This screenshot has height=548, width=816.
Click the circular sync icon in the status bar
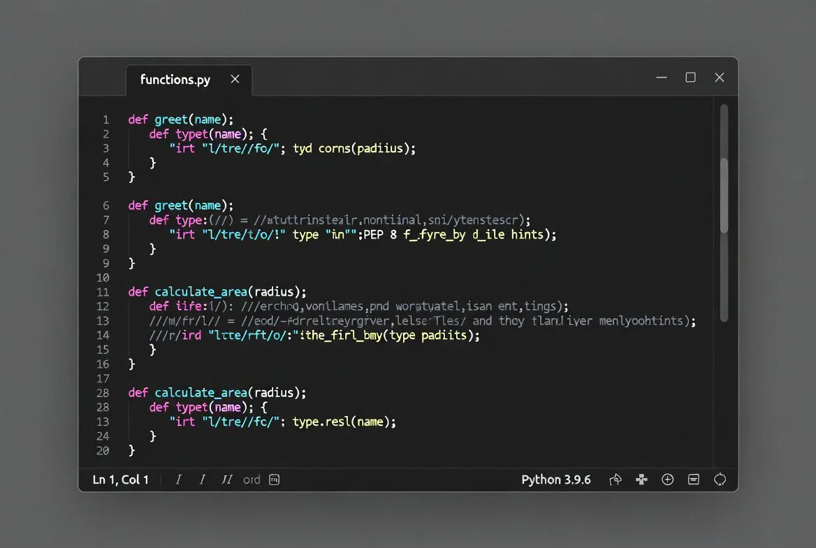720,480
